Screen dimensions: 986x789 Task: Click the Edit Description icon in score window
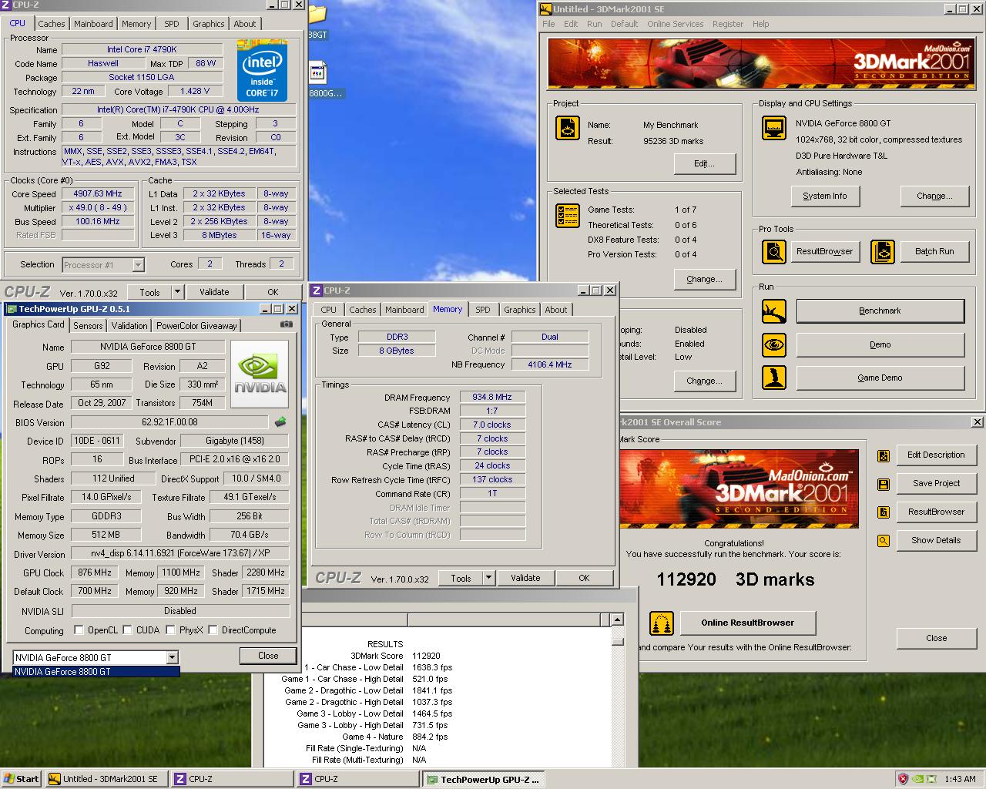[x=884, y=455]
